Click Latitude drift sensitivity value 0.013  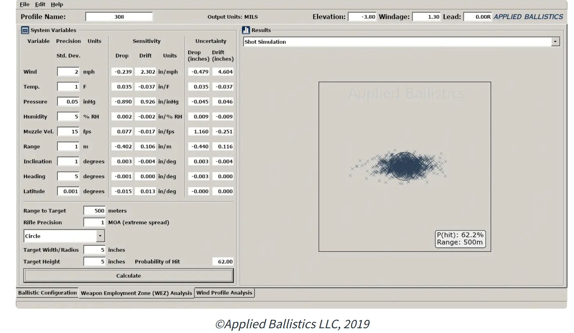click(x=145, y=191)
